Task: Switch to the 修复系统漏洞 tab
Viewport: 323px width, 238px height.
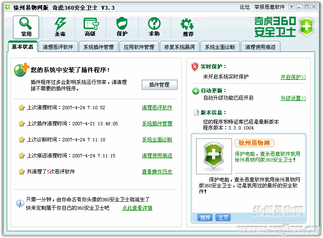Action: click(x=179, y=47)
